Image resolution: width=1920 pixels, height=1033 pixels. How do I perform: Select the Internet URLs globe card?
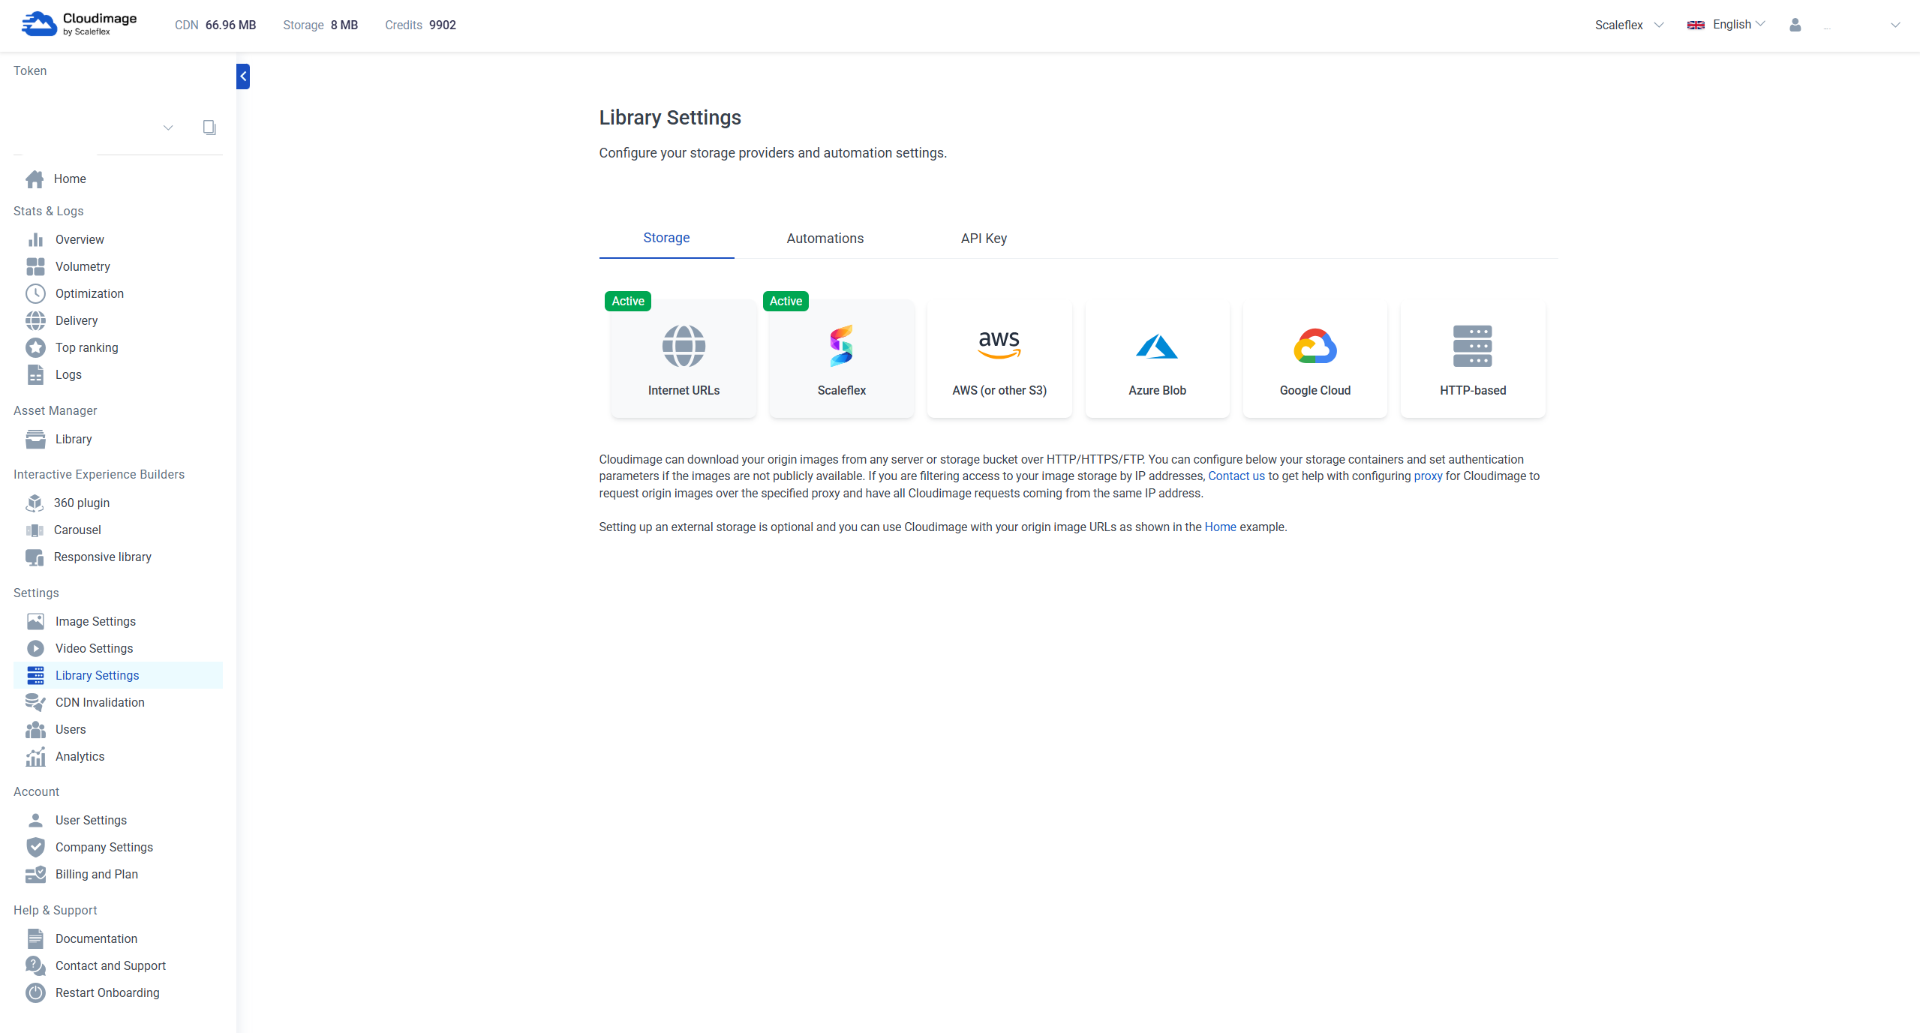[684, 359]
